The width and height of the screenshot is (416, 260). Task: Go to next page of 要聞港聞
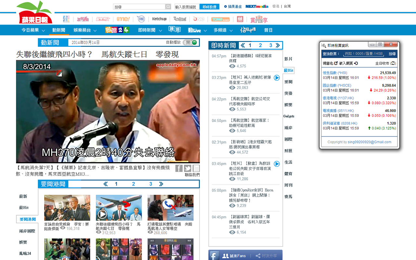[161, 184]
